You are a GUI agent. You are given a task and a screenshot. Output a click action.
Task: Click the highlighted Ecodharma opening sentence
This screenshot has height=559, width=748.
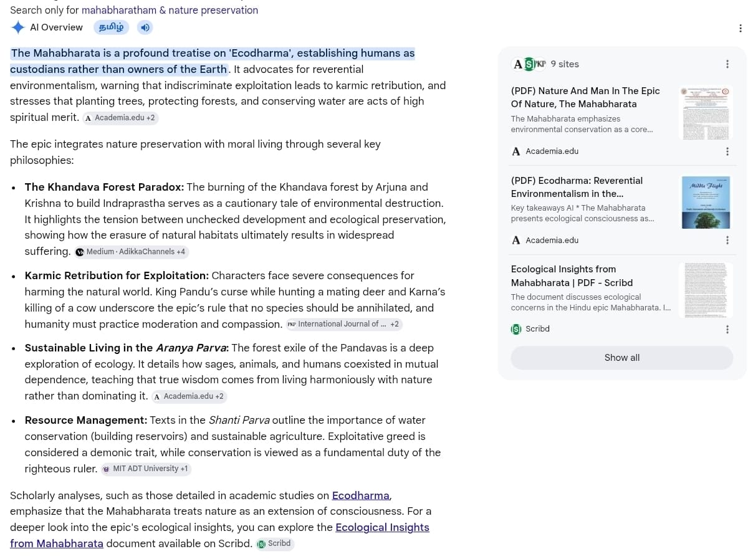coord(213,61)
